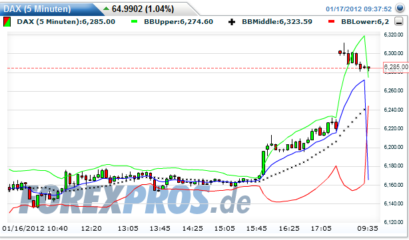Viewport: 409px width, 240px height.
Task: Click the green up-arrow change indicator
Action: (x=106, y=9)
